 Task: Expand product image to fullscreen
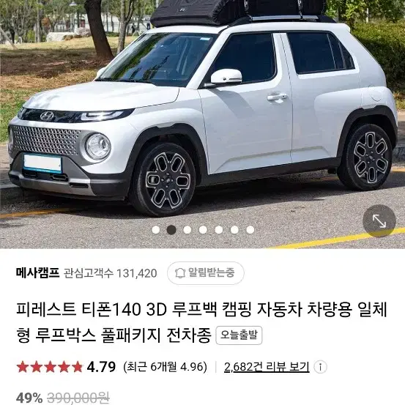click(x=379, y=221)
